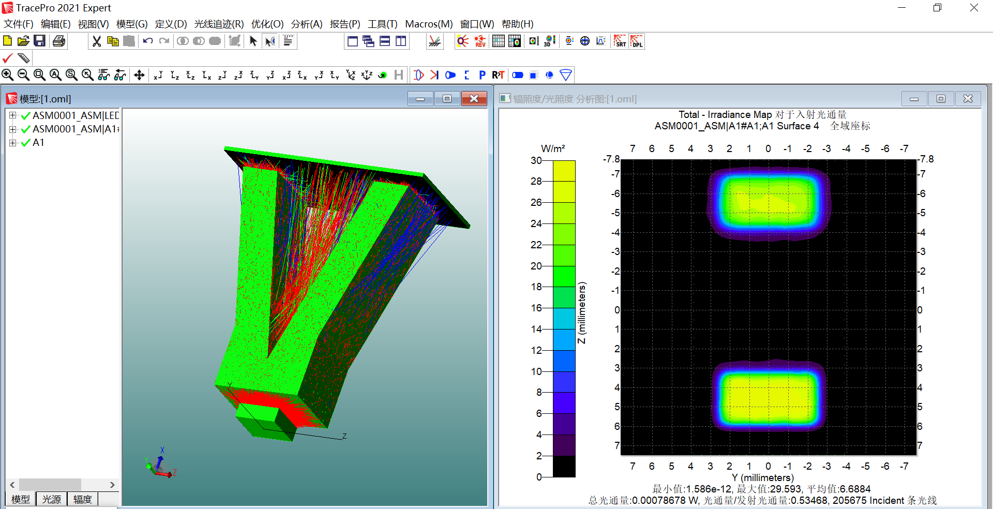Close the irradiance analysis window
Viewport: 993px width, 509px height.
click(968, 99)
